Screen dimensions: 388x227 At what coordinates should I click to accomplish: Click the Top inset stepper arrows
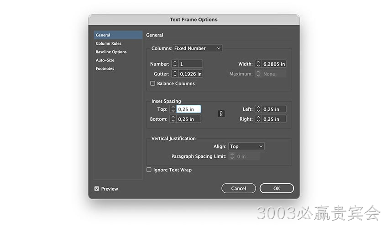coord(173,109)
